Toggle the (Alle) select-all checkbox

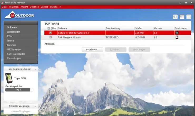[x=49, y=28]
